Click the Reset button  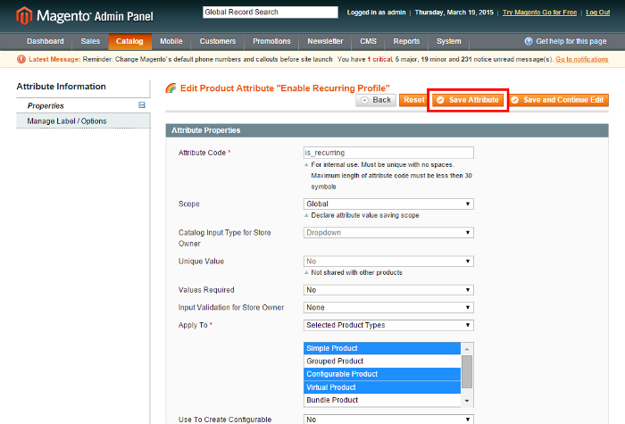[x=413, y=100]
